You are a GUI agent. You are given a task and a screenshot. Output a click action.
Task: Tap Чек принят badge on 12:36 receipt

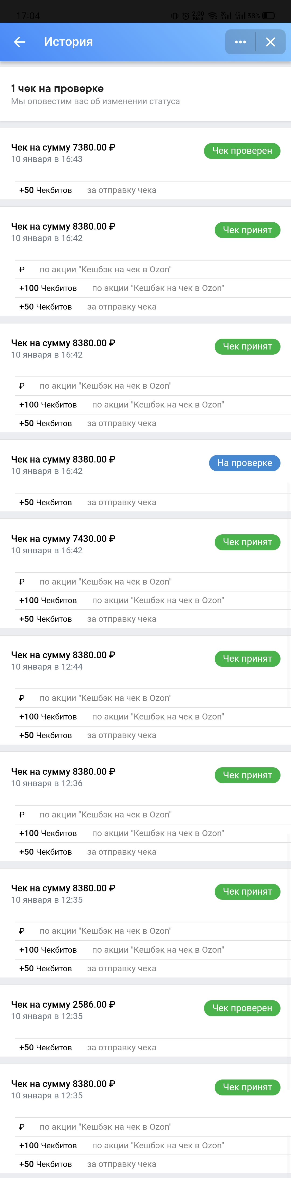click(x=247, y=775)
